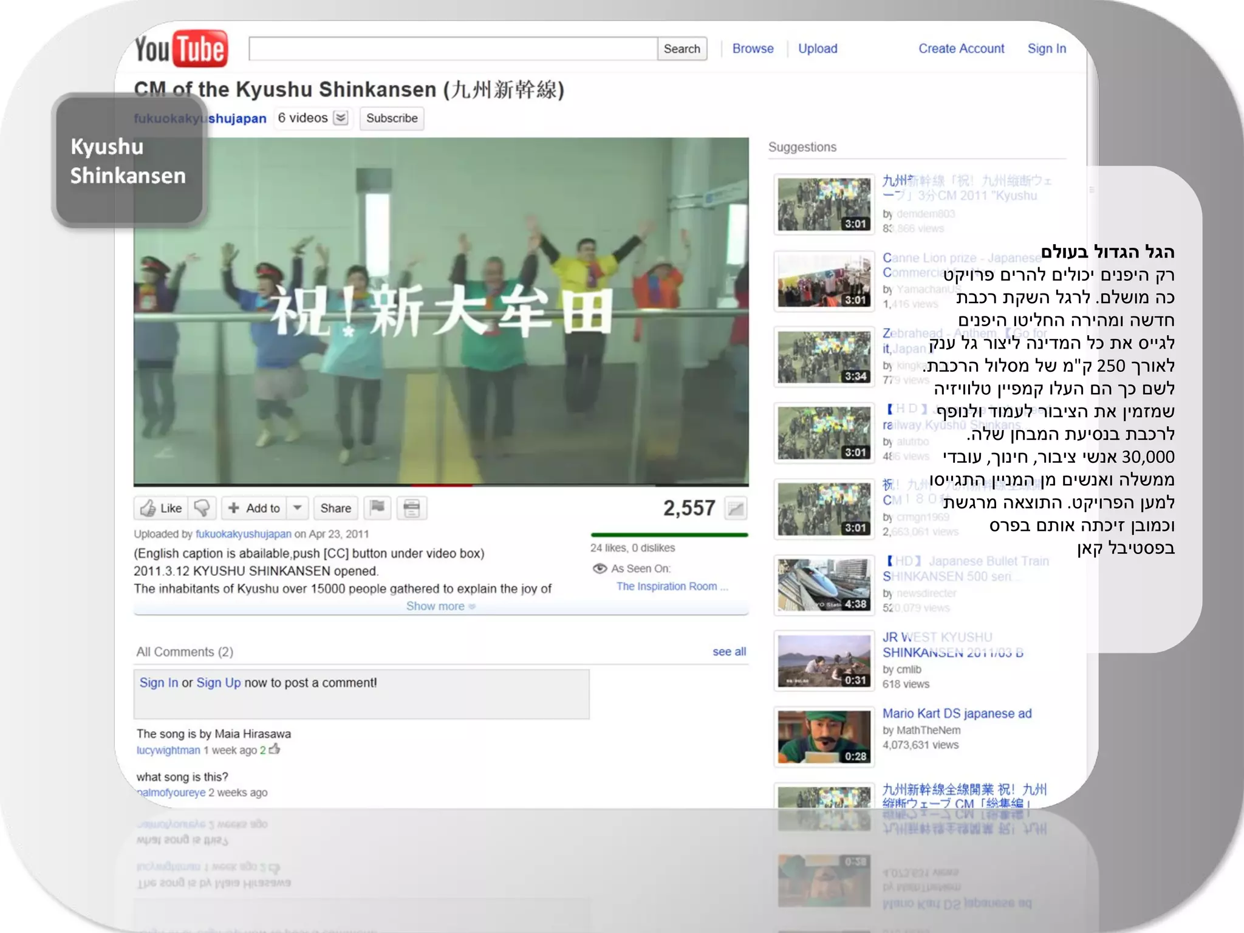This screenshot has height=933, width=1244.
Task: Click into the search text field
Action: tap(453, 49)
